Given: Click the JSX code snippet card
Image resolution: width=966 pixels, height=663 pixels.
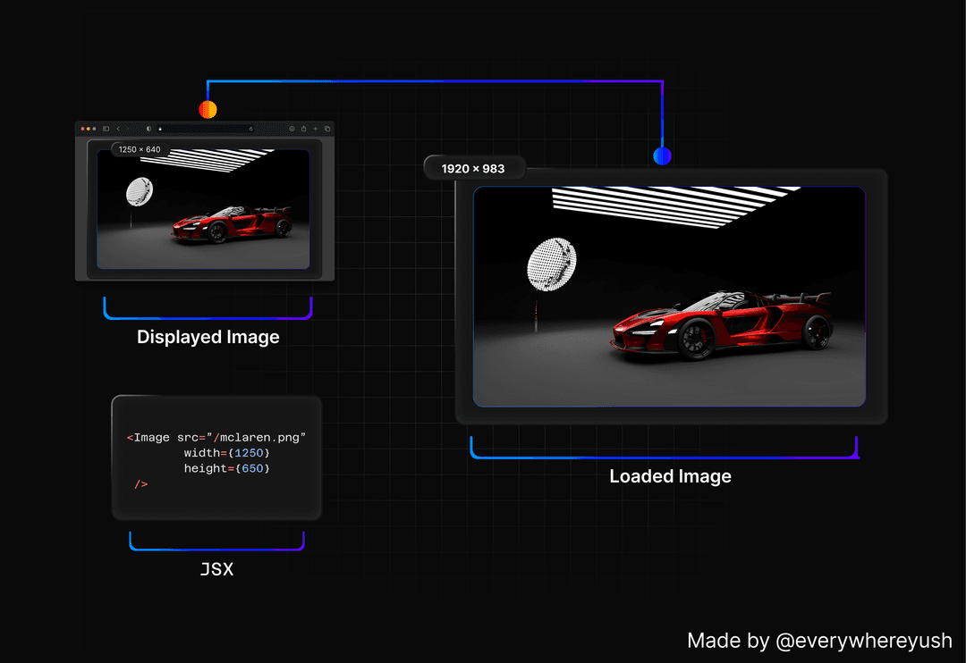Looking at the screenshot, I should [x=216, y=457].
